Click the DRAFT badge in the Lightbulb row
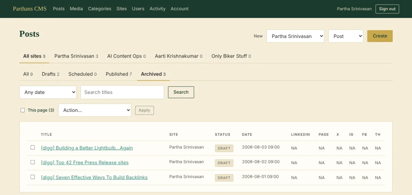This screenshot has width=412, height=195. [224, 148]
